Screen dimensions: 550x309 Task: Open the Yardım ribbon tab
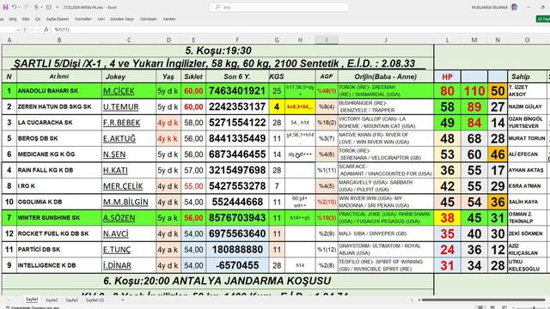169,19
